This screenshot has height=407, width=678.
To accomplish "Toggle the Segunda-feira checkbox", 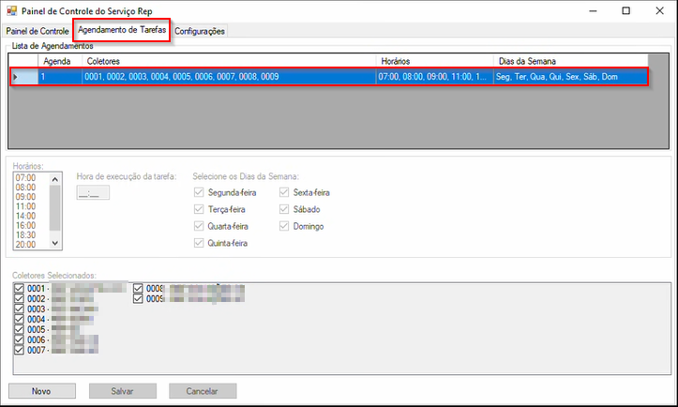I will pyautogui.click(x=199, y=192).
